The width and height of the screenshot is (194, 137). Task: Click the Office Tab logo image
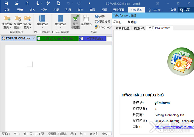181,61
